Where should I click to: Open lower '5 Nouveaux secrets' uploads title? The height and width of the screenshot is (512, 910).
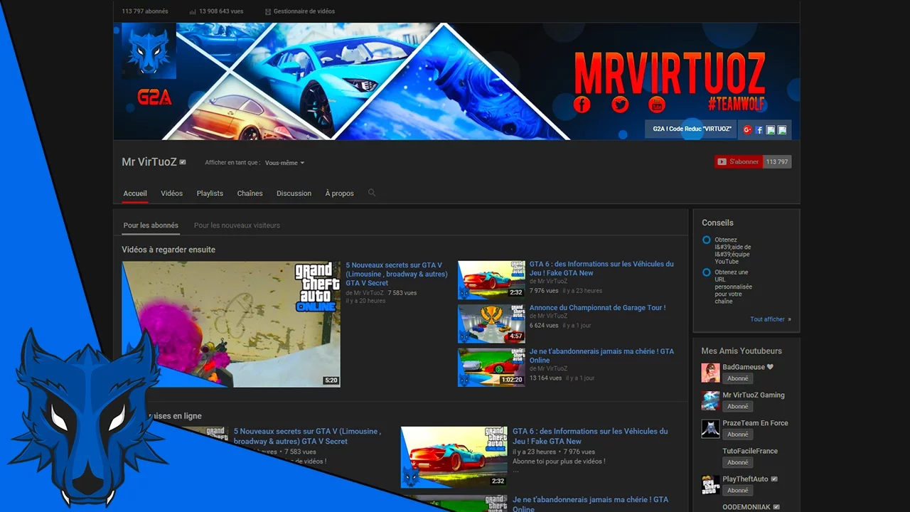(x=307, y=436)
